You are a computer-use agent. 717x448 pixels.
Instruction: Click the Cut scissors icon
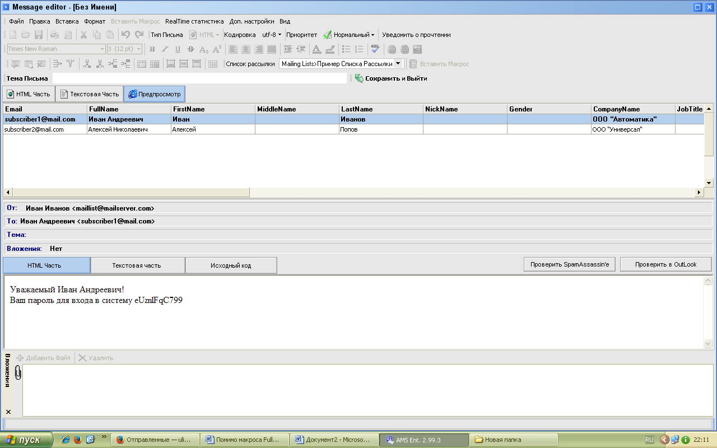83,35
